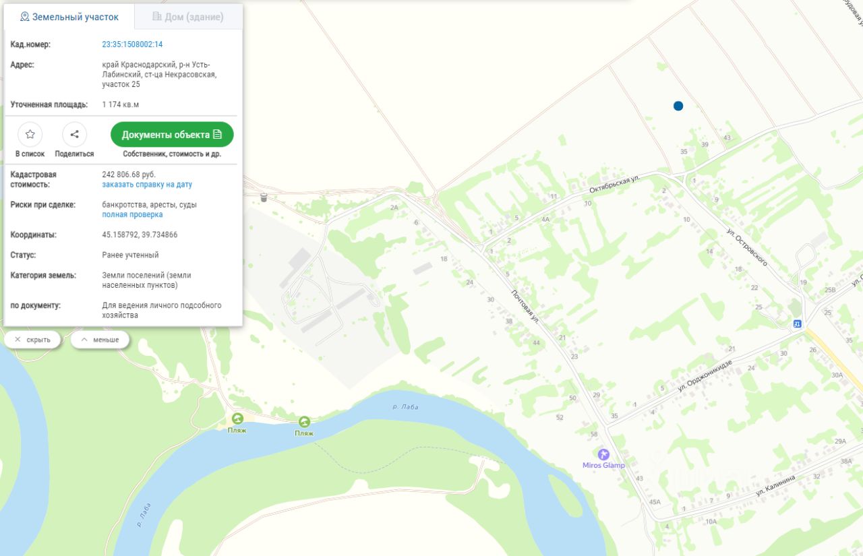863x556 pixels.
Task: Click the bus stop icon on the map
Action: click(x=798, y=323)
